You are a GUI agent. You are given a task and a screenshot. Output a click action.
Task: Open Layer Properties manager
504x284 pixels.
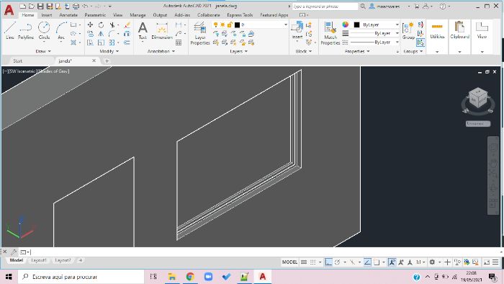pos(200,33)
